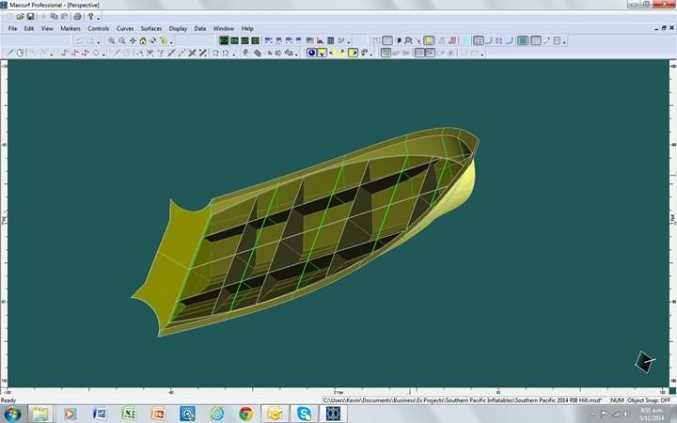The image size is (677, 423).
Task: Open the Window menu
Action: [x=224, y=28]
